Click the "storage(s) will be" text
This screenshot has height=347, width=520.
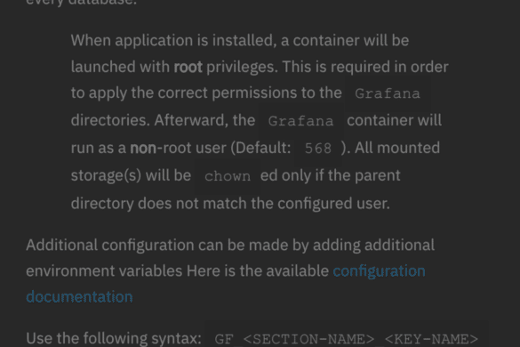(x=131, y=175)
